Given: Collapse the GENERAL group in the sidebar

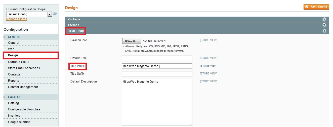Looking at the screenshot, I should click(x=31, y=37).
